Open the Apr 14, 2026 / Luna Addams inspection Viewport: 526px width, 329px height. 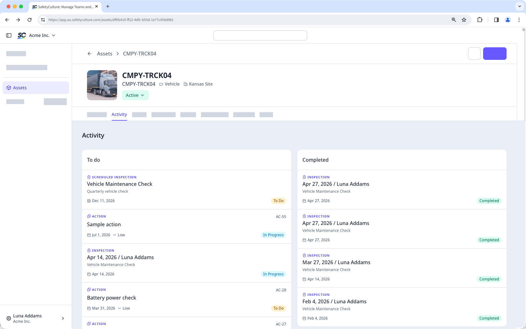click(187, 263)
